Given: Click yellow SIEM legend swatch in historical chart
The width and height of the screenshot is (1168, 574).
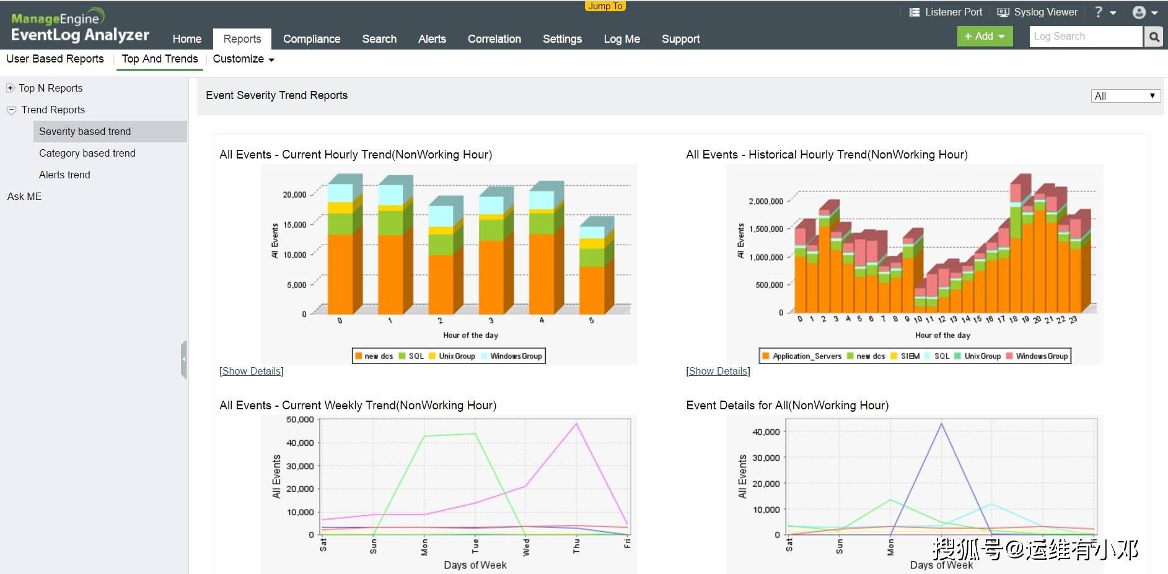Looking at the screenshot, I should [x=894, y=356].
